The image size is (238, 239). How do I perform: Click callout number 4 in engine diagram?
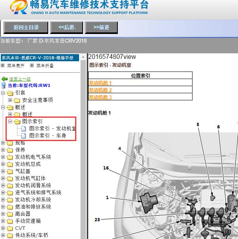[x=119, y=149]
